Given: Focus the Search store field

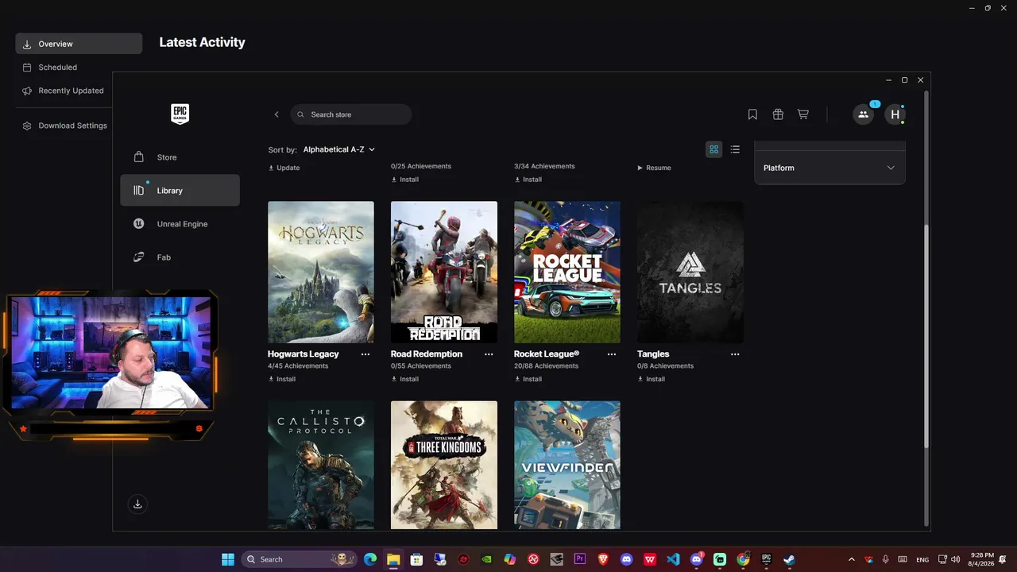Looking at the screenshot, I should 351,114.
